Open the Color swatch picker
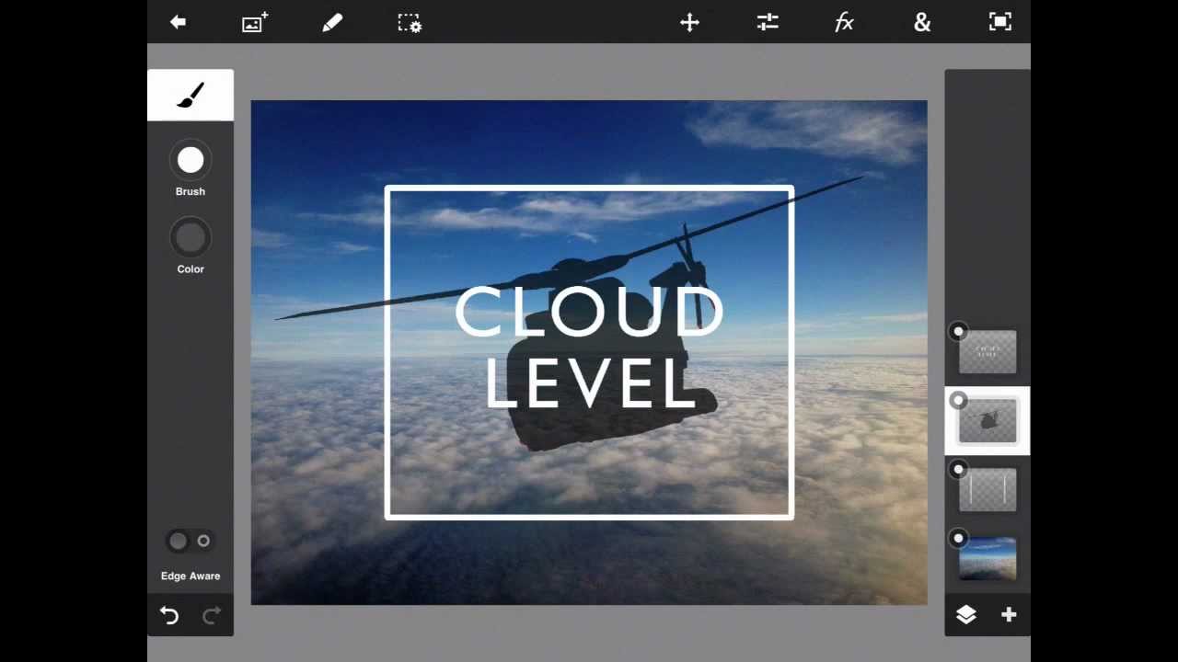This screenshot has width=1178, height=662. 191,238
